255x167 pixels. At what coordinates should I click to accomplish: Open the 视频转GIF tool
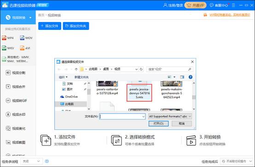pos(16,101)
